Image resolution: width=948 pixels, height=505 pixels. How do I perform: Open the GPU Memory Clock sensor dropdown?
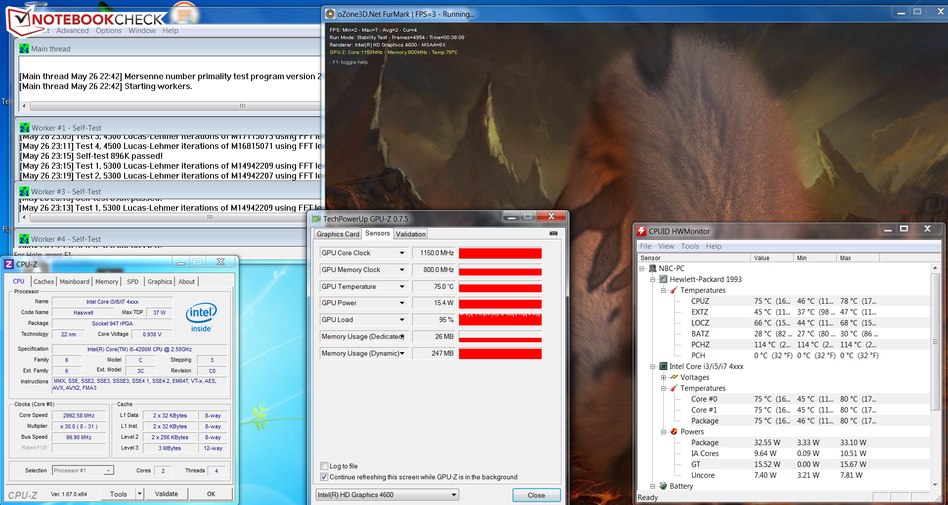click(x=402, y=270)
